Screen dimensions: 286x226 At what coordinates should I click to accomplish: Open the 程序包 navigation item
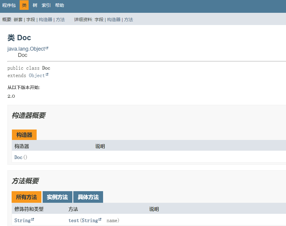tap(9, 5)
